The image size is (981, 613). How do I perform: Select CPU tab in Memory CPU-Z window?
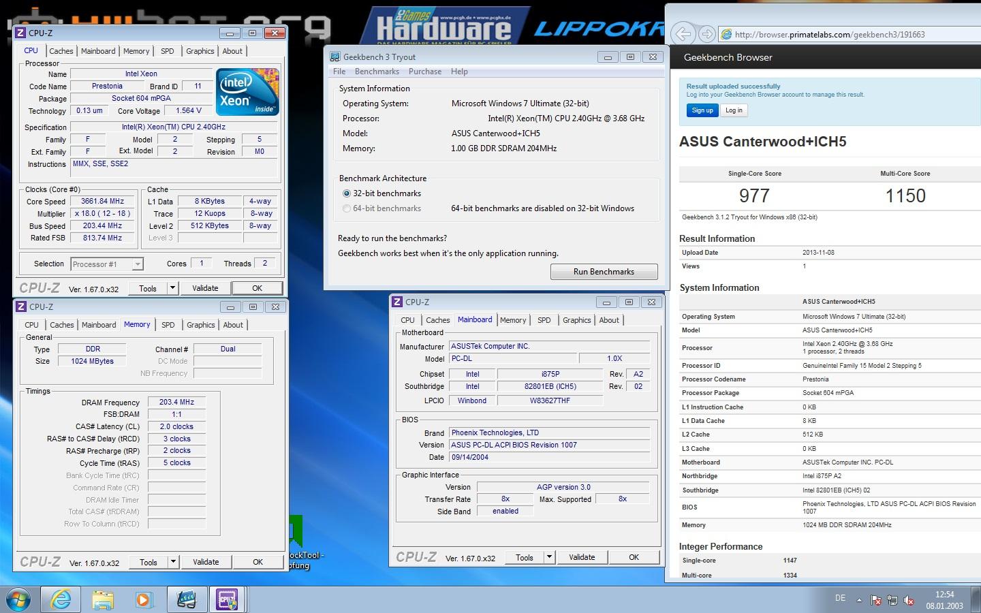[x=31, y=325]
